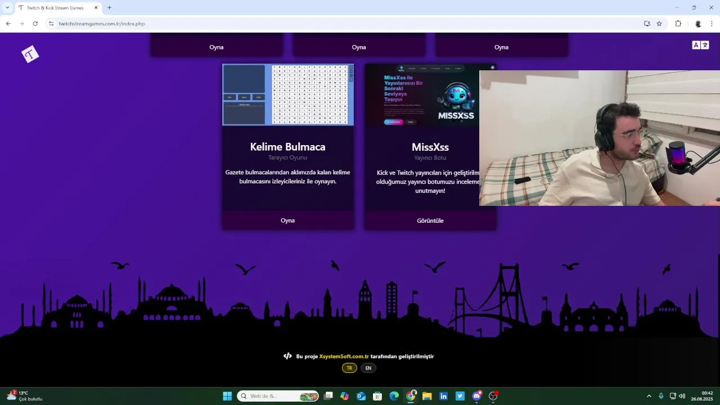Expand the tab search dropdown arrow
The image size is (720, 405).
click(7, 7)
